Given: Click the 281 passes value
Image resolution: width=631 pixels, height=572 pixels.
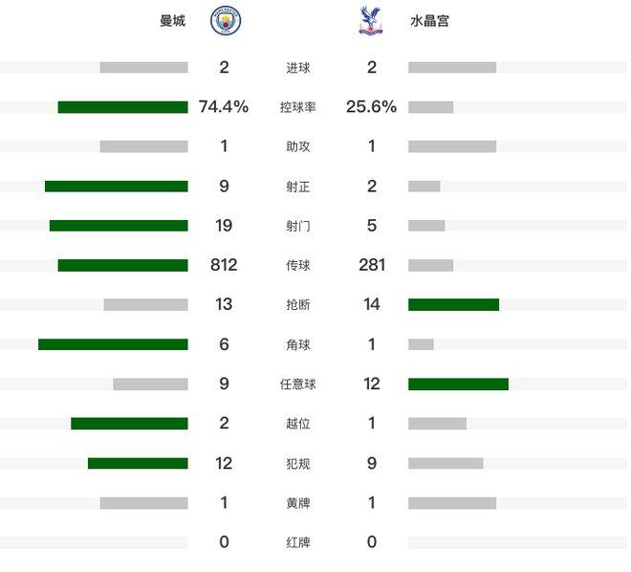Looking at the screenshot, I should coord(371,265).
